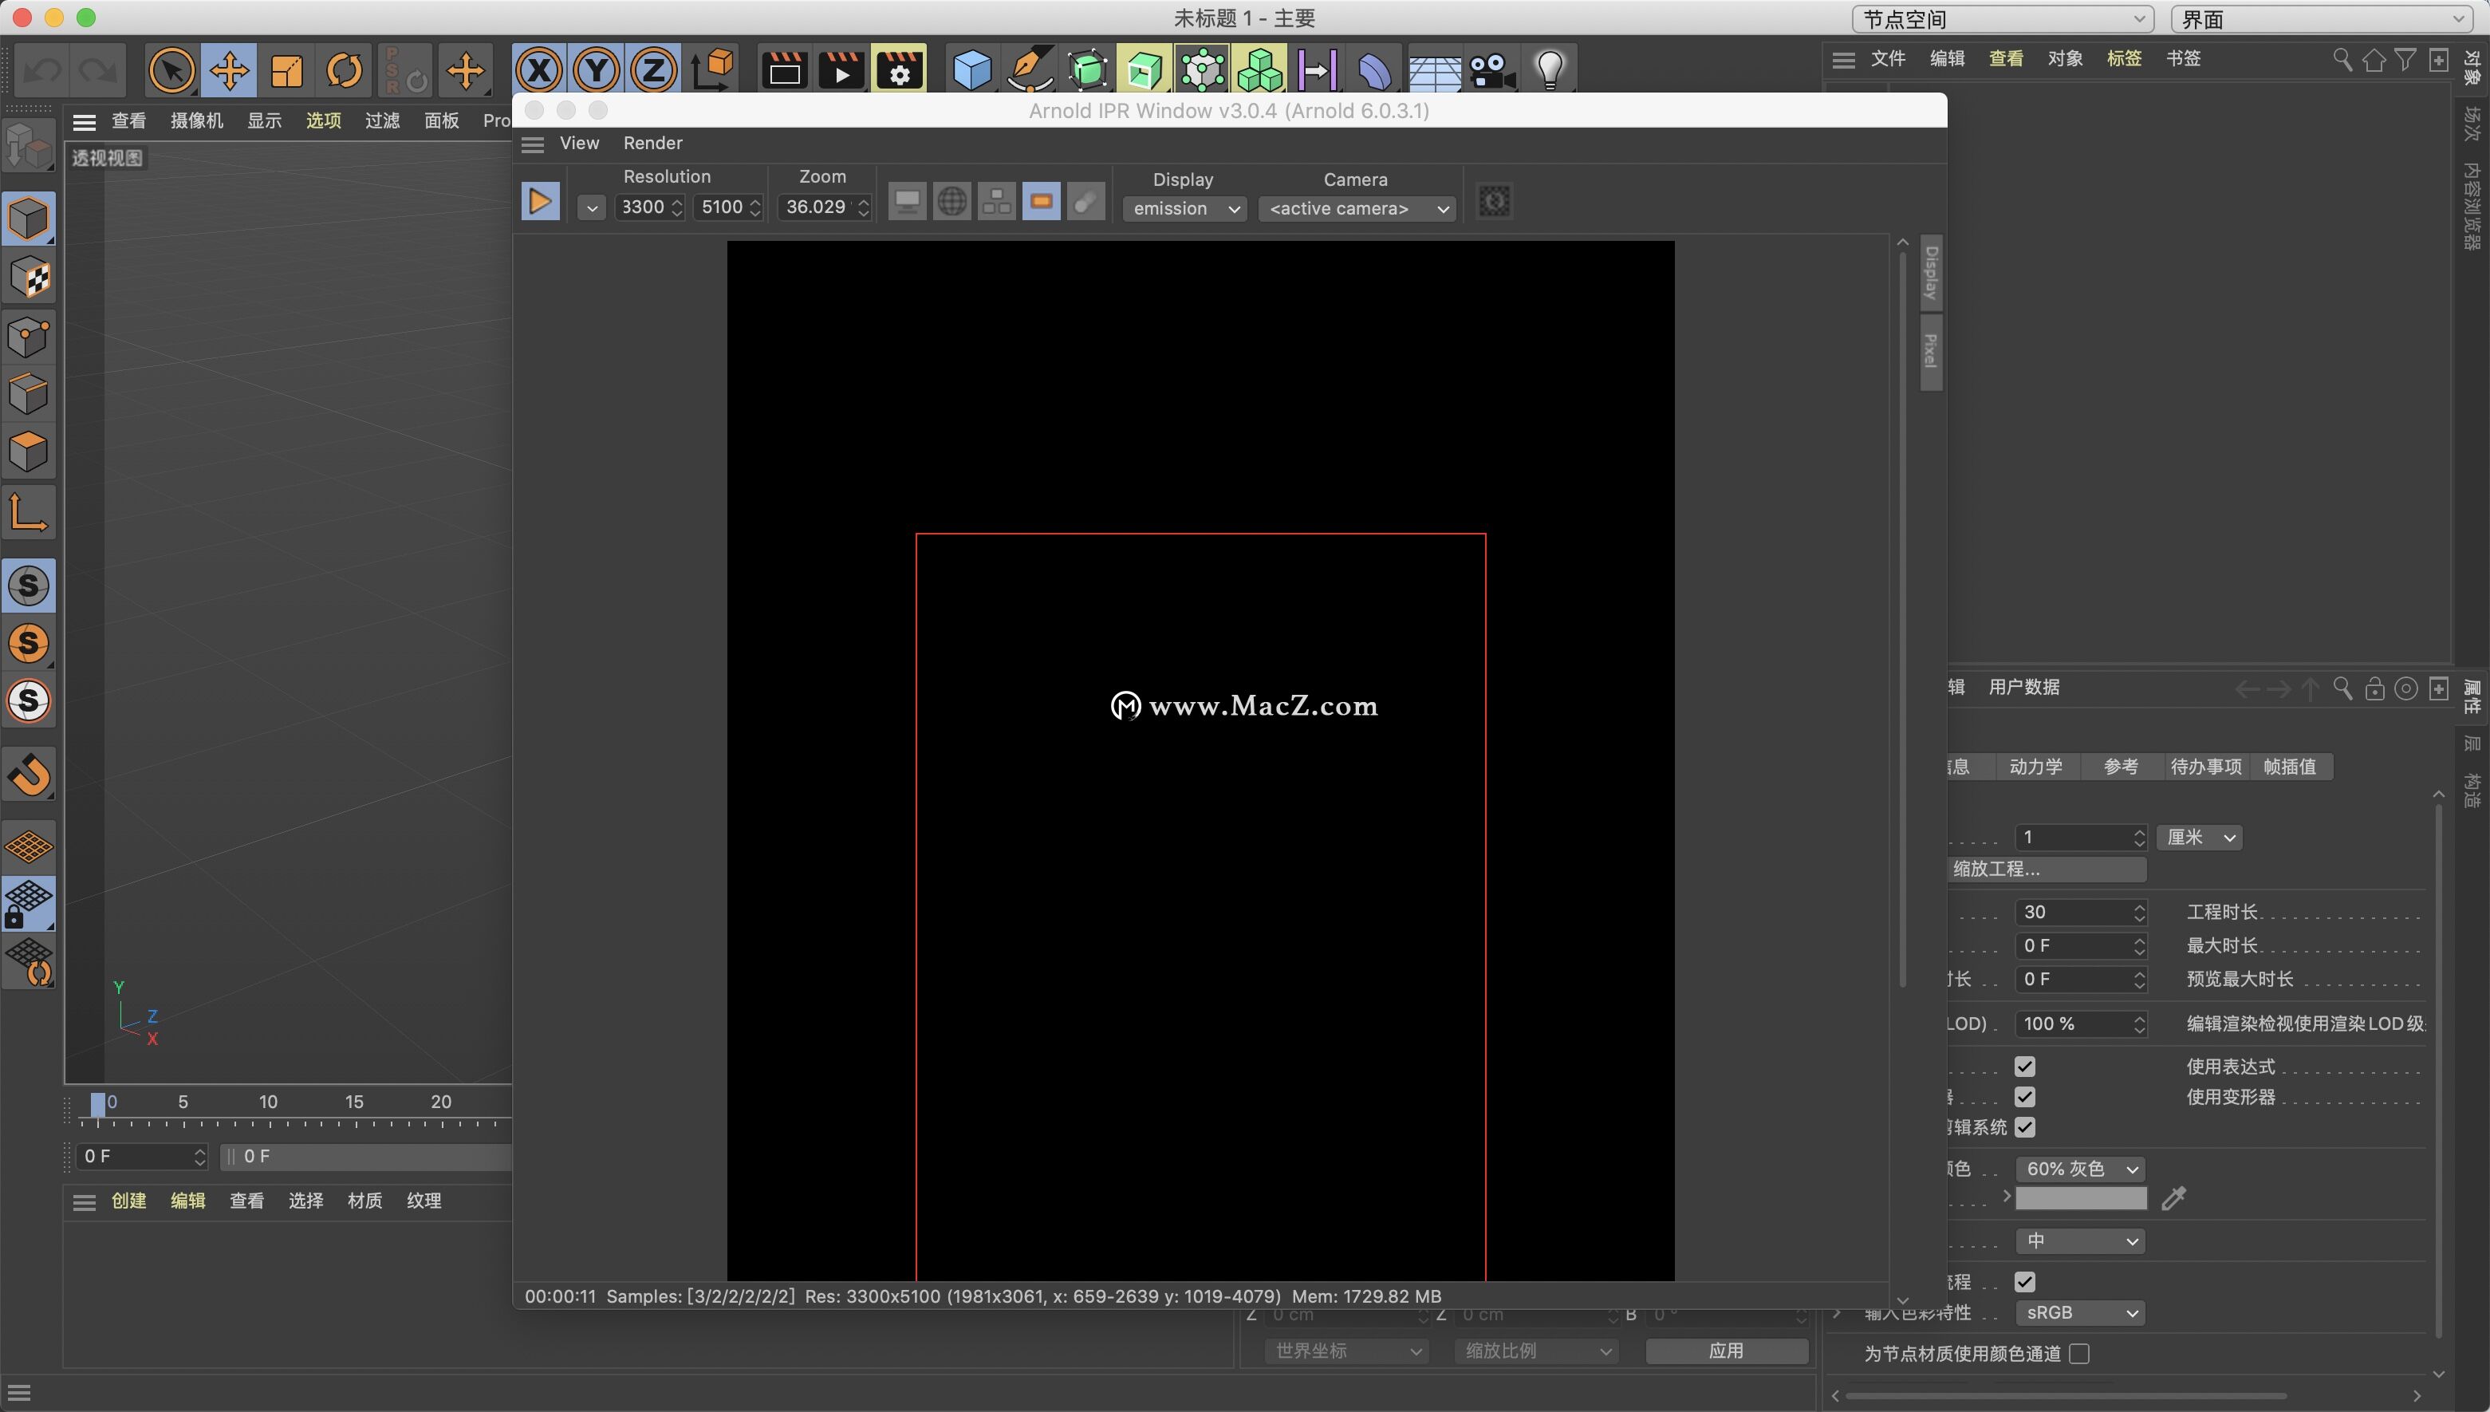Image resolution: width=2490 pixels, height=1412 pixels.
Task: Open Pixel side tab in IPR
Action: click(1931, 351)
